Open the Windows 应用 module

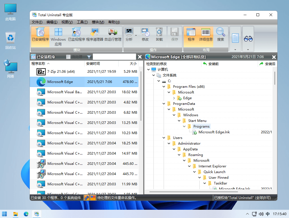(x=58, y=37)
